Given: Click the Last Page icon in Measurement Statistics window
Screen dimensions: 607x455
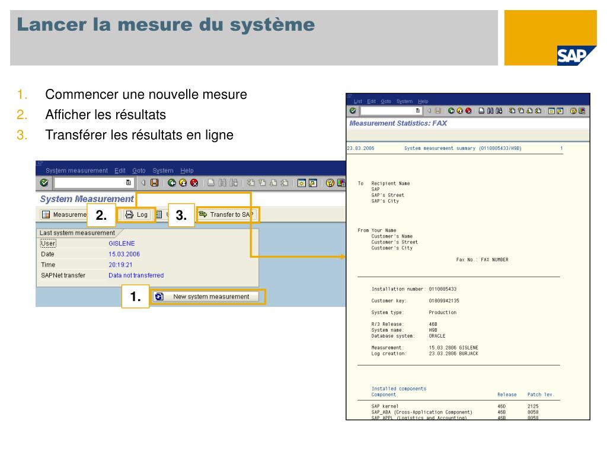Looking at the screenshot, I should click(x=538, y=111).
